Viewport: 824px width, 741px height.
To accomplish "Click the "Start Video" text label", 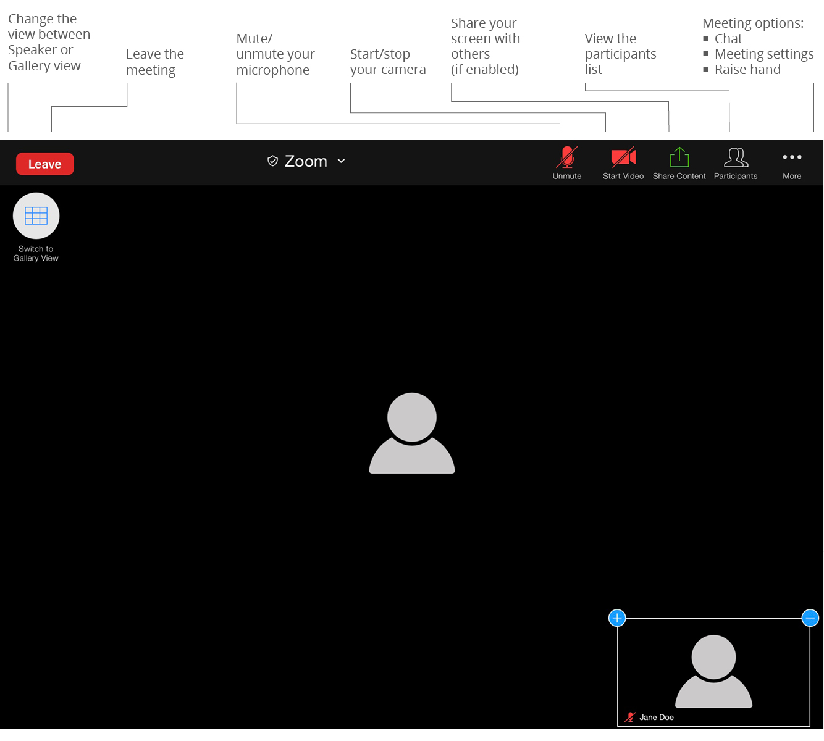I will (x=623, y=177).
